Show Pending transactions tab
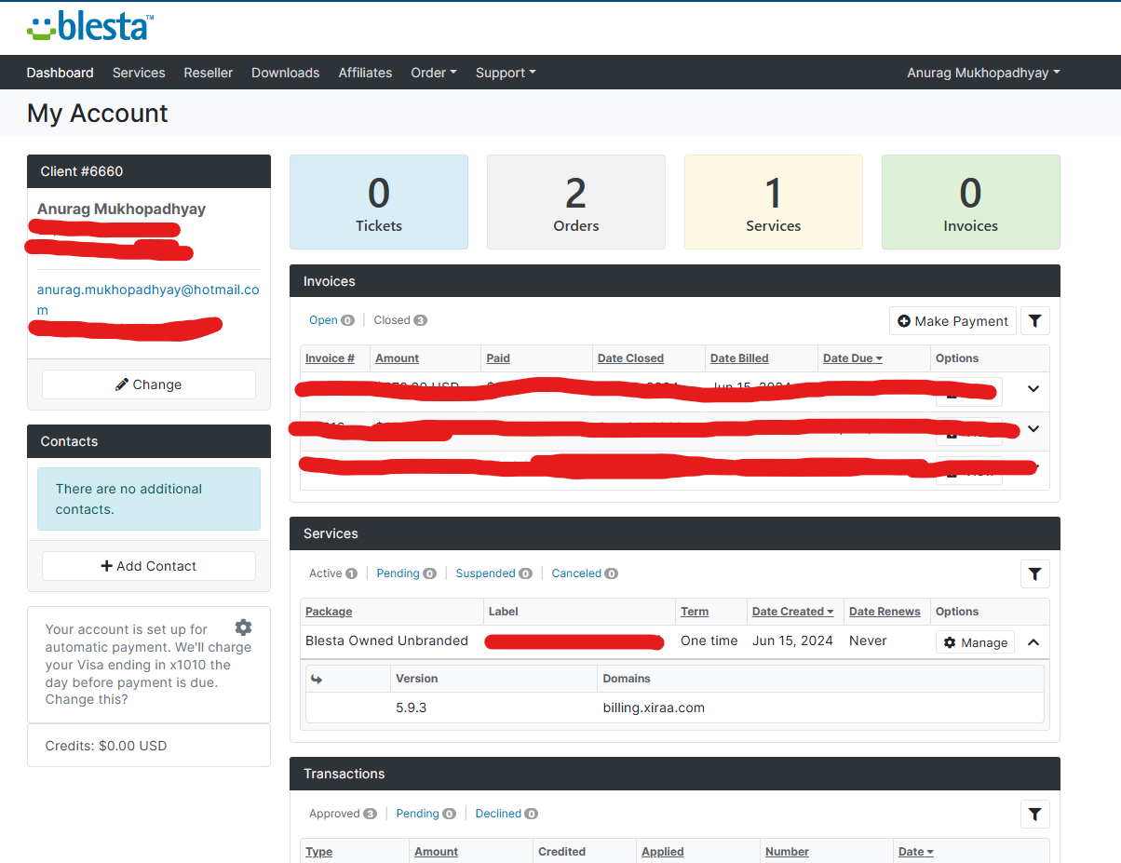 coord(425,814)
